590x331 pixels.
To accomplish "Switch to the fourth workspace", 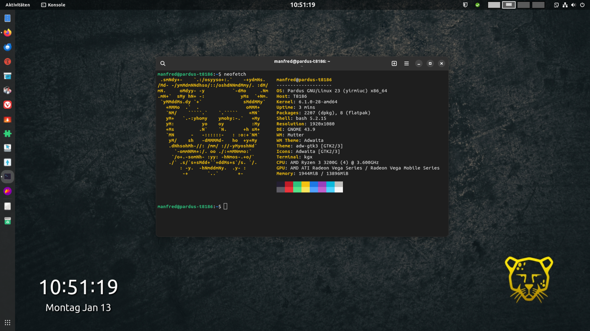I will 538,5.
